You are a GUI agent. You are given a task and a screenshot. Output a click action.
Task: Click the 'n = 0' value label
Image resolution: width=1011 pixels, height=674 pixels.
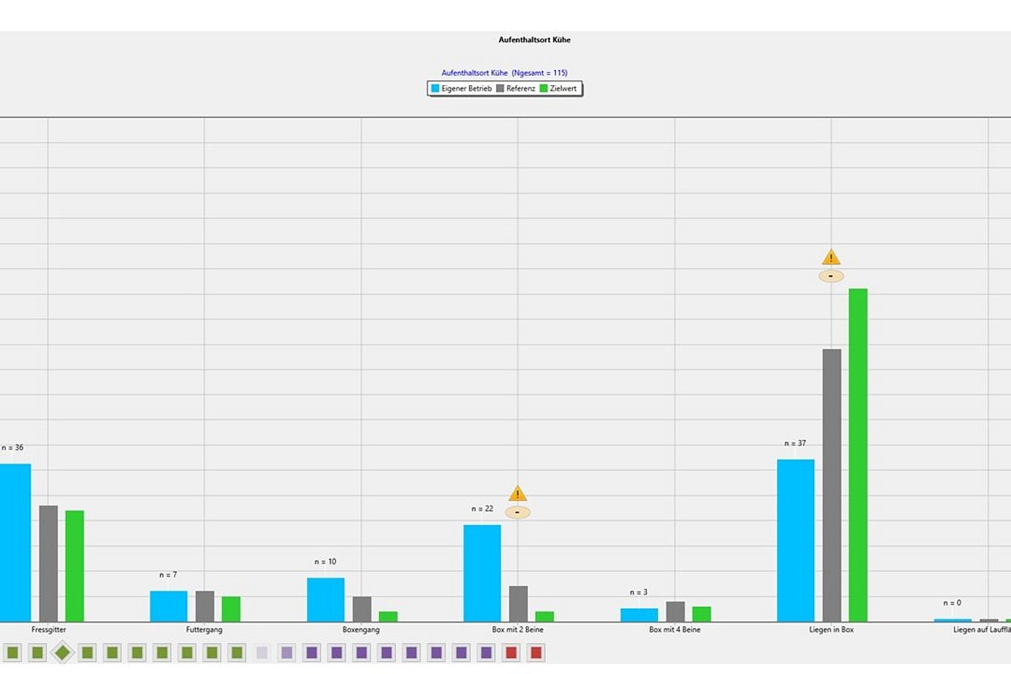(x=953, y=603)
